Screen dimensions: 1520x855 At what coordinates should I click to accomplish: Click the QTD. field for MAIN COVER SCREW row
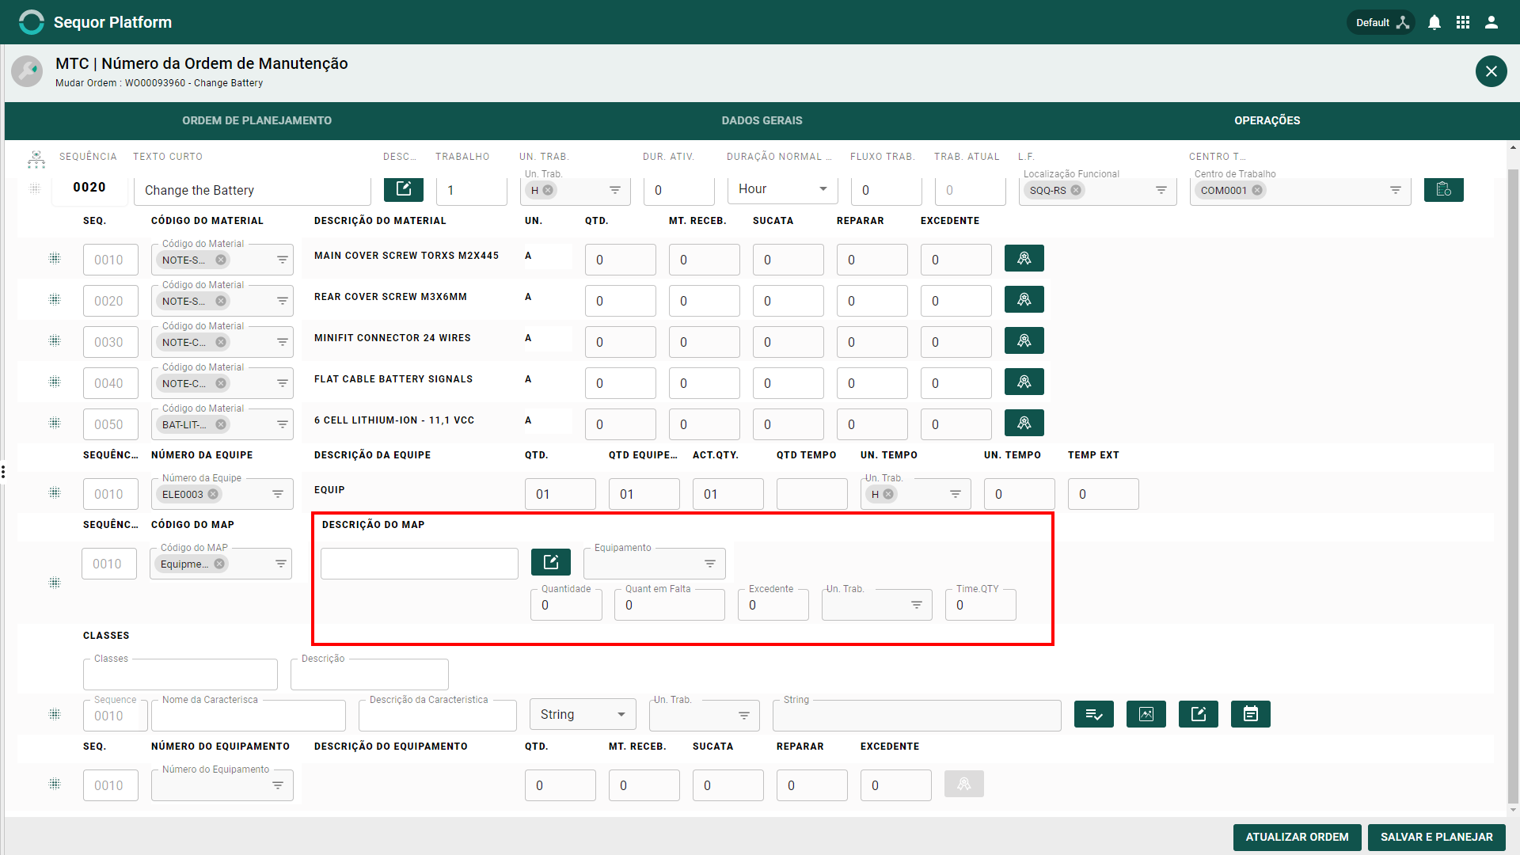(x=621, y=260)
